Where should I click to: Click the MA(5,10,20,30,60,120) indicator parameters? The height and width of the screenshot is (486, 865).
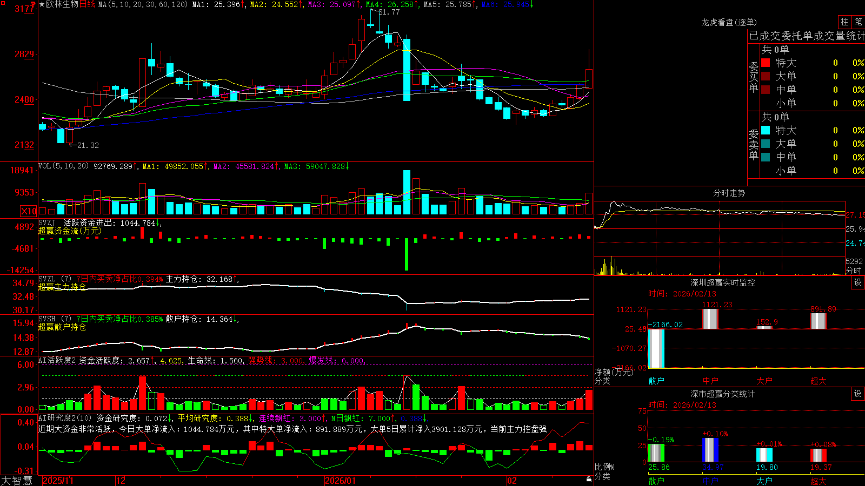coord(143,4)
